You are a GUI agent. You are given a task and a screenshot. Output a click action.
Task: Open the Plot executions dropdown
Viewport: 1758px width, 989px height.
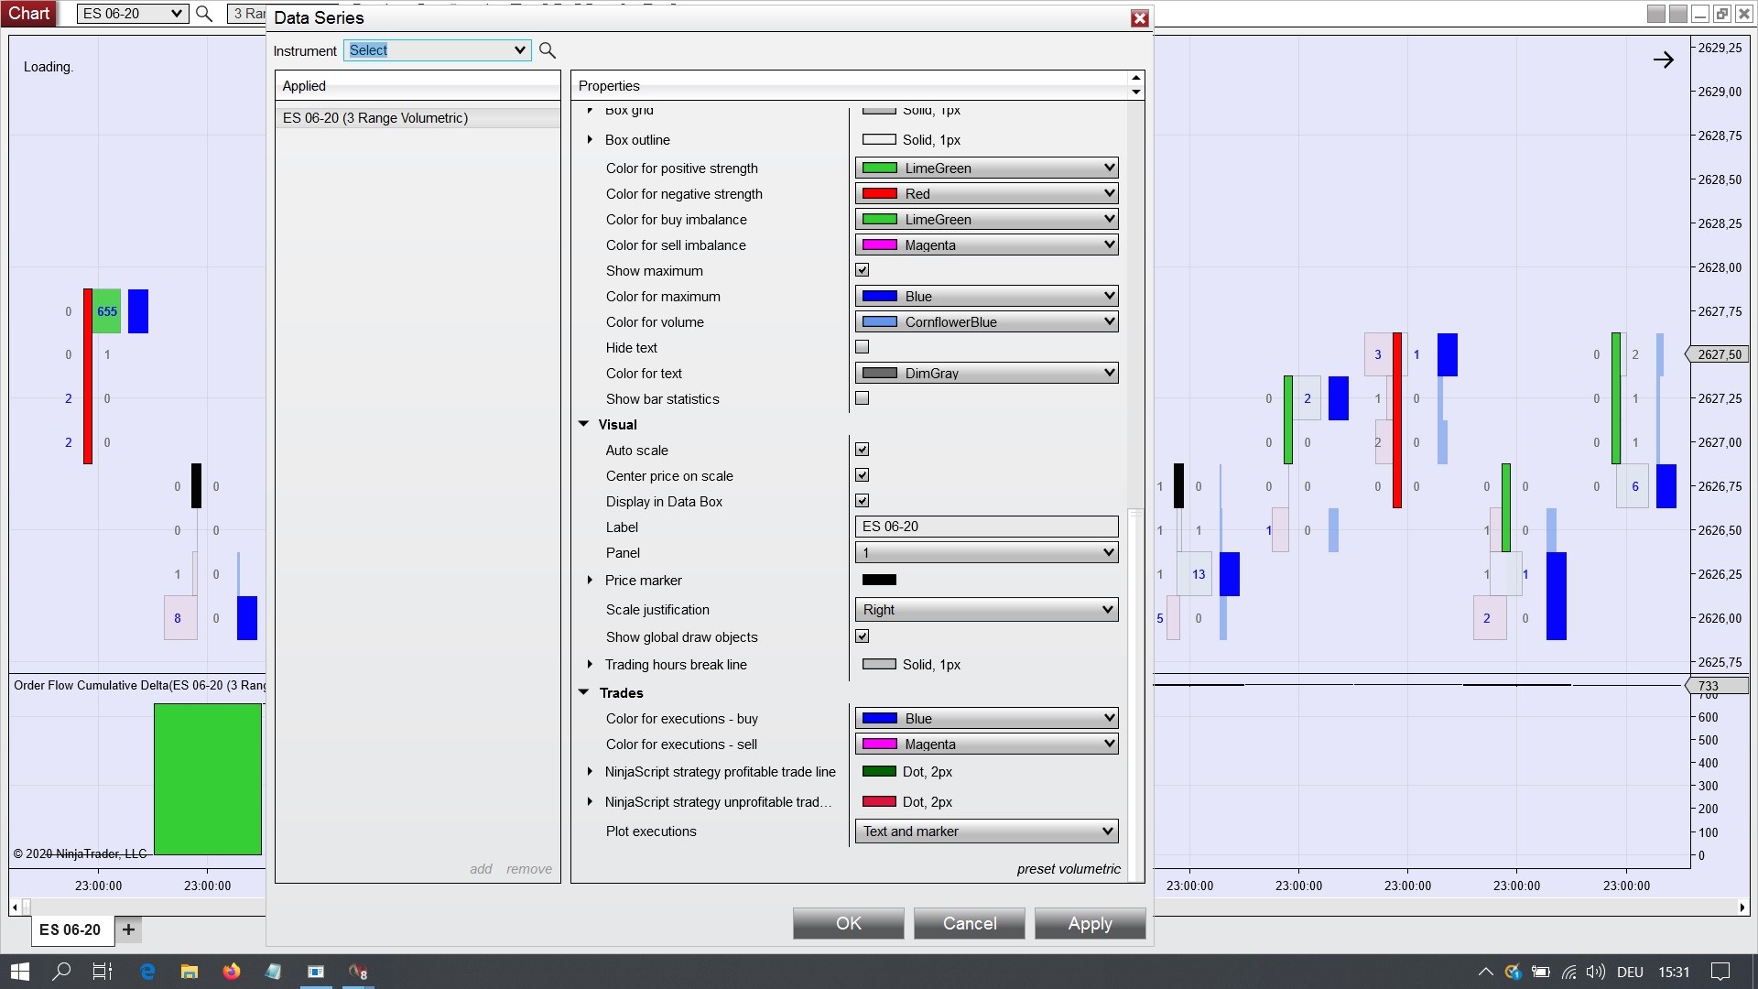pos(986,831)
